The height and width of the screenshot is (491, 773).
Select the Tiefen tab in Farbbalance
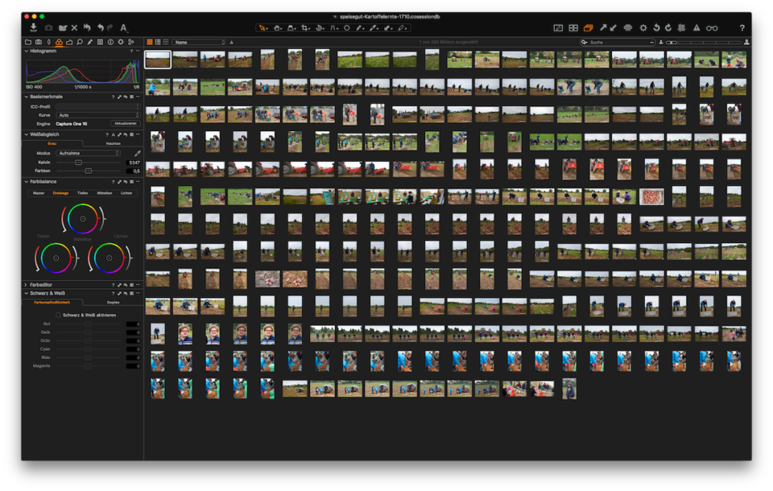point(82,193)
